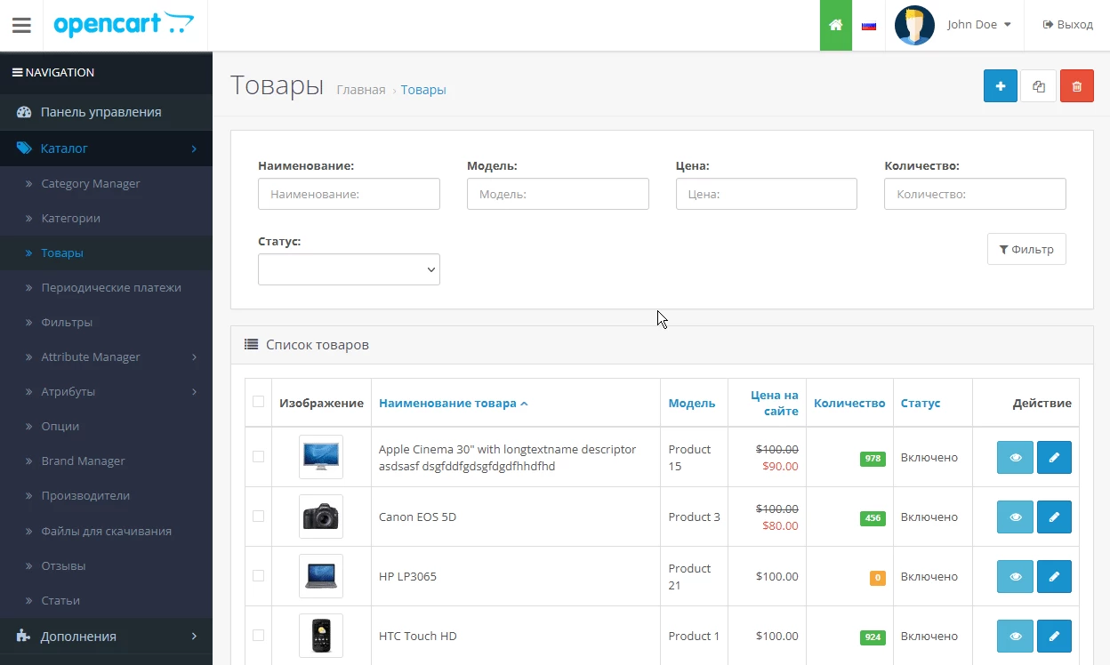Expand the Attribute Manager submenu
The width and height of the screenshot is (1110, 665).
click(x=106, y=357)
